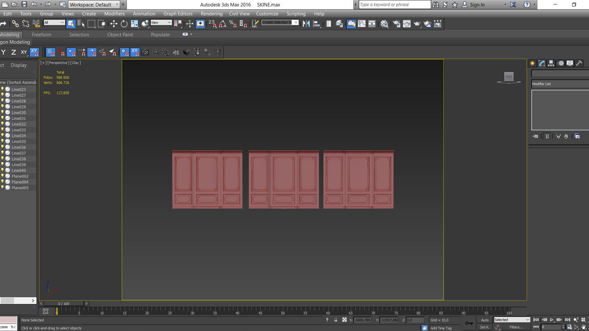Open the Modifier List dropdown

click(x=560, y=84)
